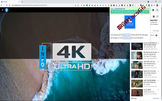The width and height of the screenshot is (162, 101).
Task: Open 'Đã chia tay' video title
Action: coord(150,53)
